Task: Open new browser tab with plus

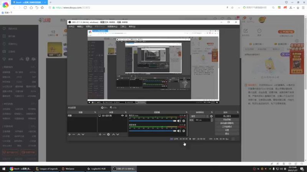Action: (51, 2)
